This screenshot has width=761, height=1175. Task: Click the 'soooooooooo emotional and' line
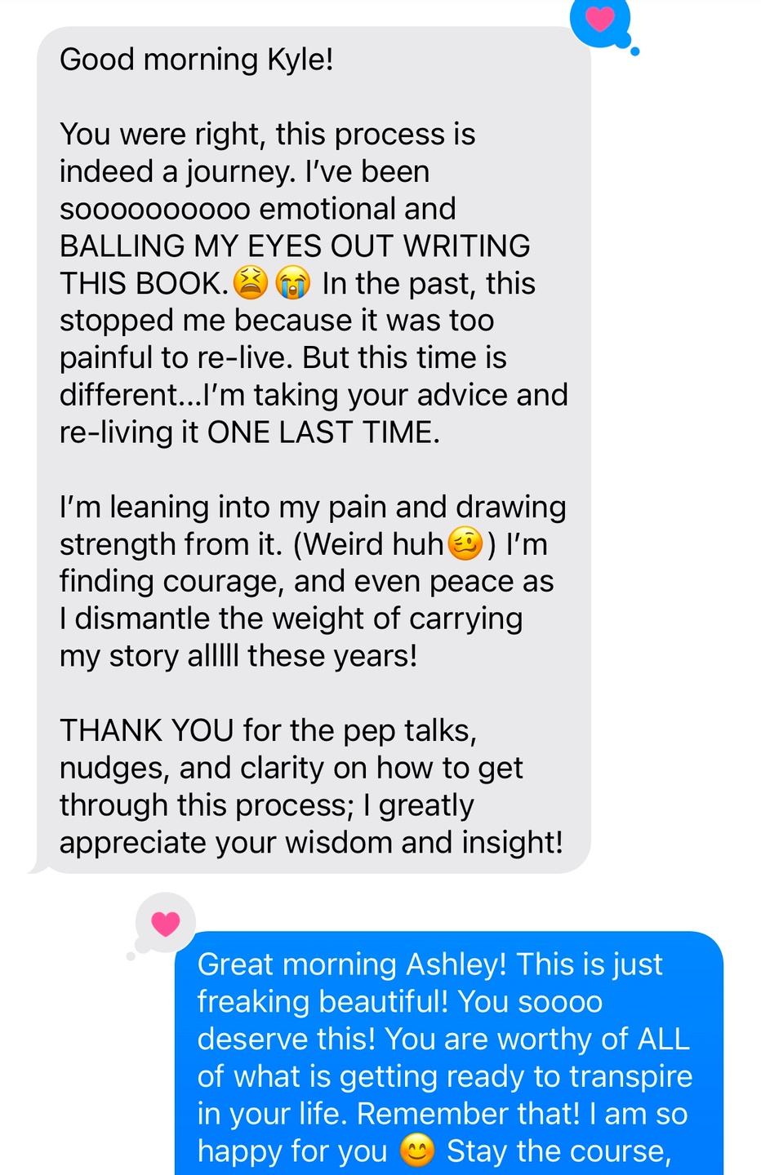point(258,209)
